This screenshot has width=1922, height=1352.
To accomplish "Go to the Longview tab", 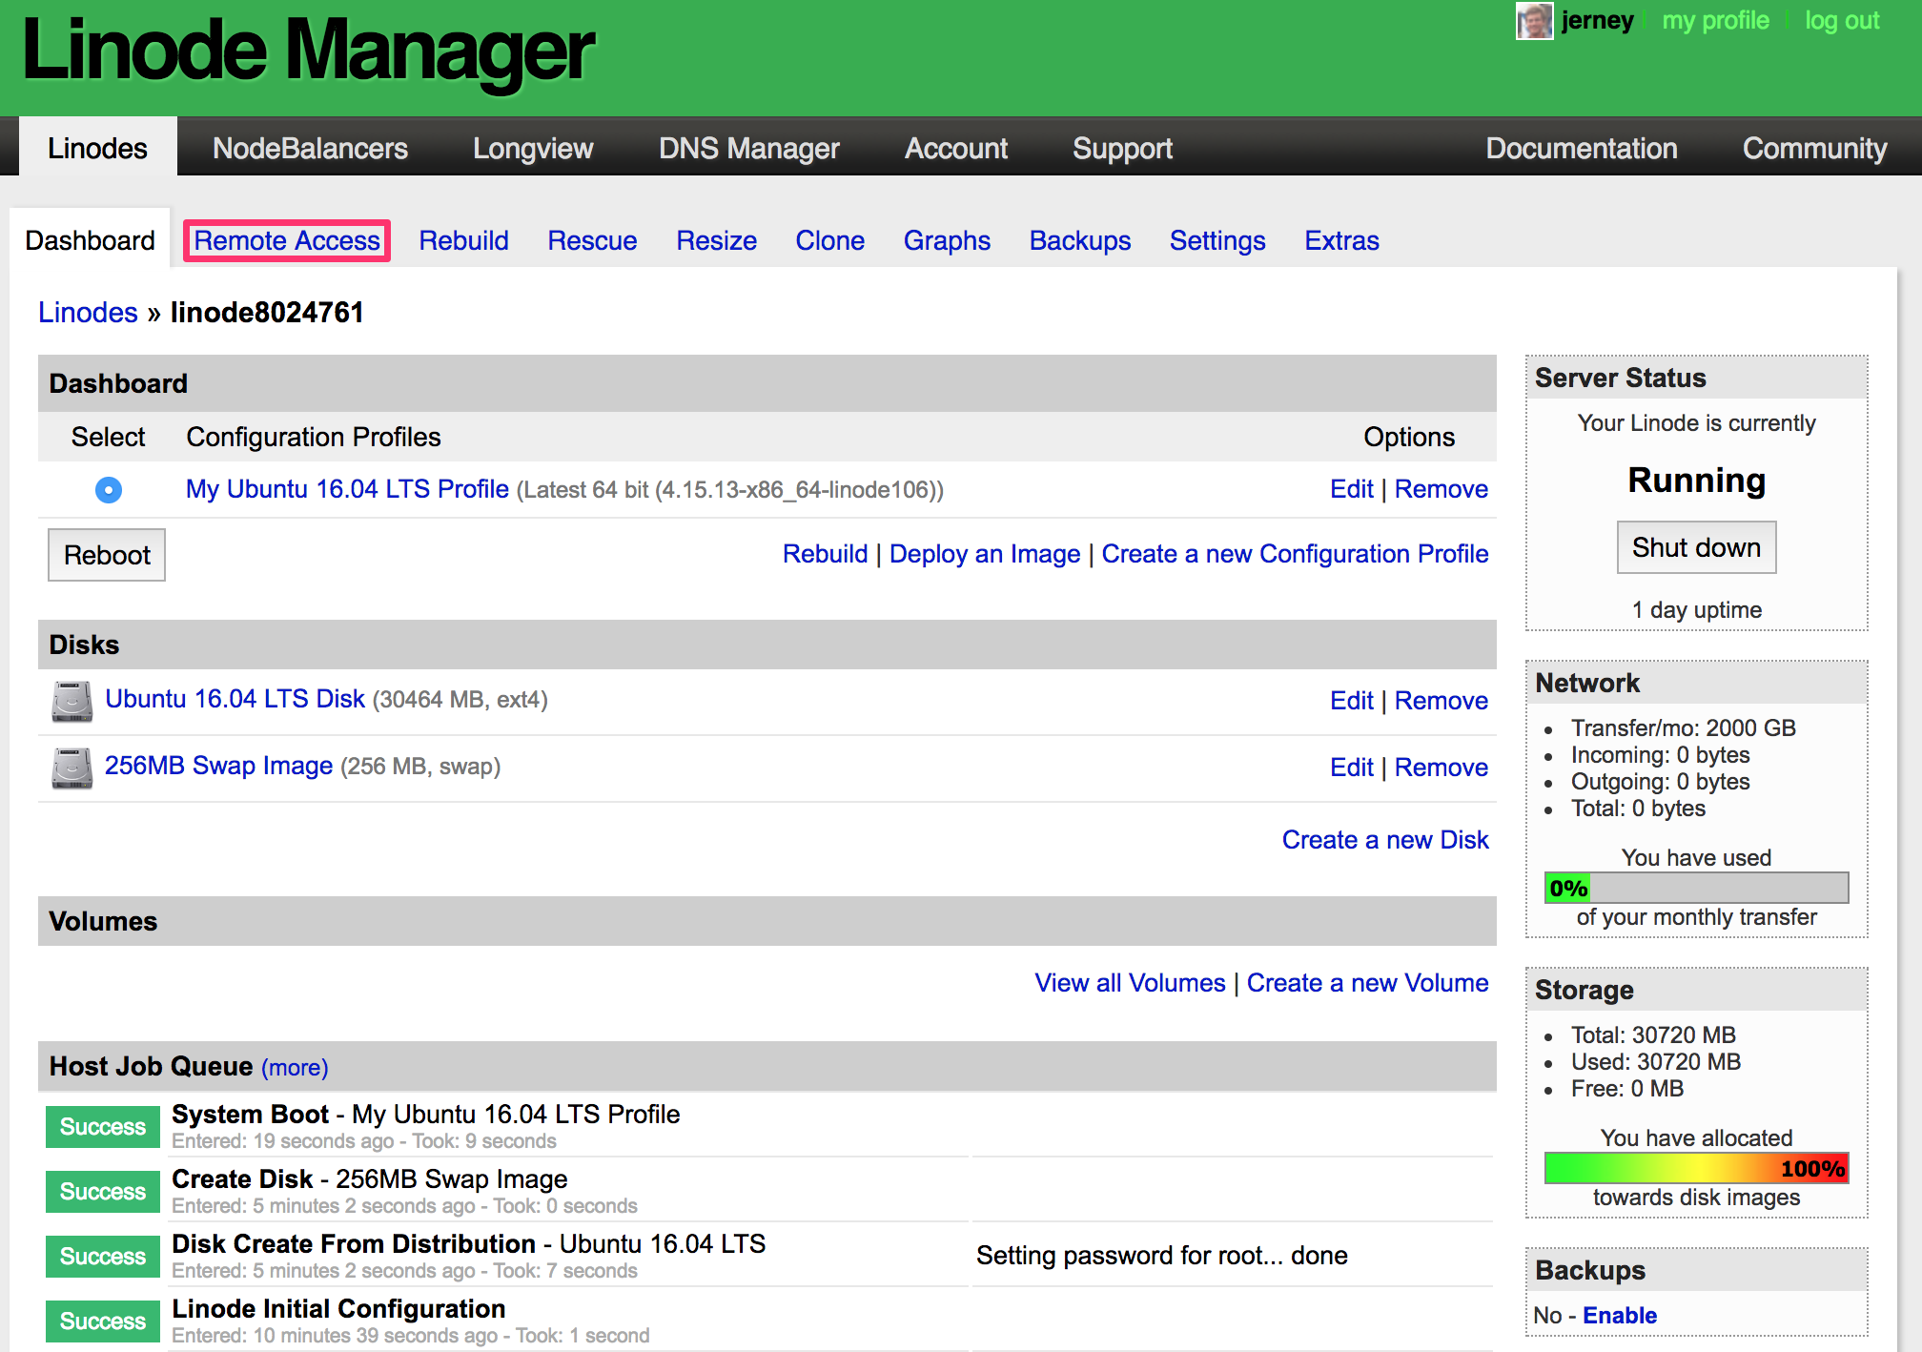I will coord(533,148).
